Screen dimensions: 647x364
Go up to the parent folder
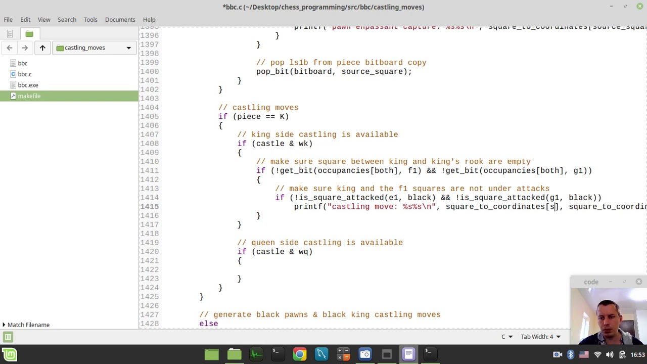42,48
